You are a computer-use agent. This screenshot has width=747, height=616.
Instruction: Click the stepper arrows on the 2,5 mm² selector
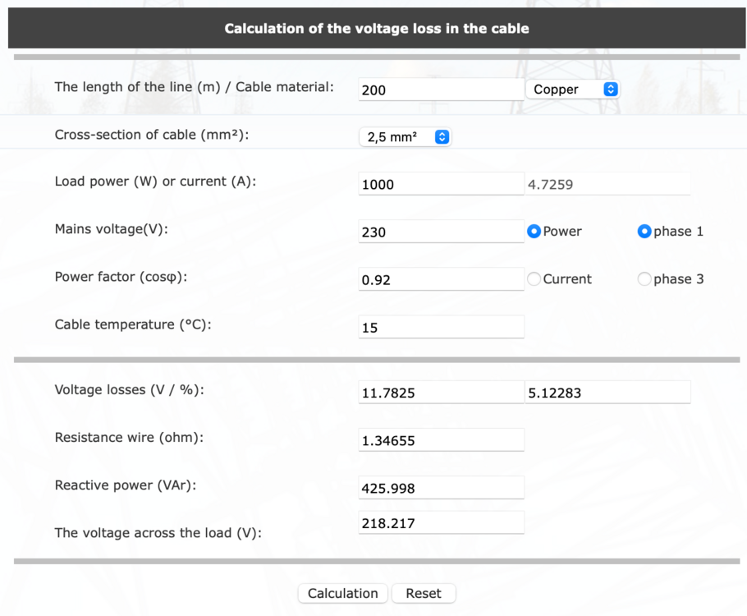click(x=442, y=136)
